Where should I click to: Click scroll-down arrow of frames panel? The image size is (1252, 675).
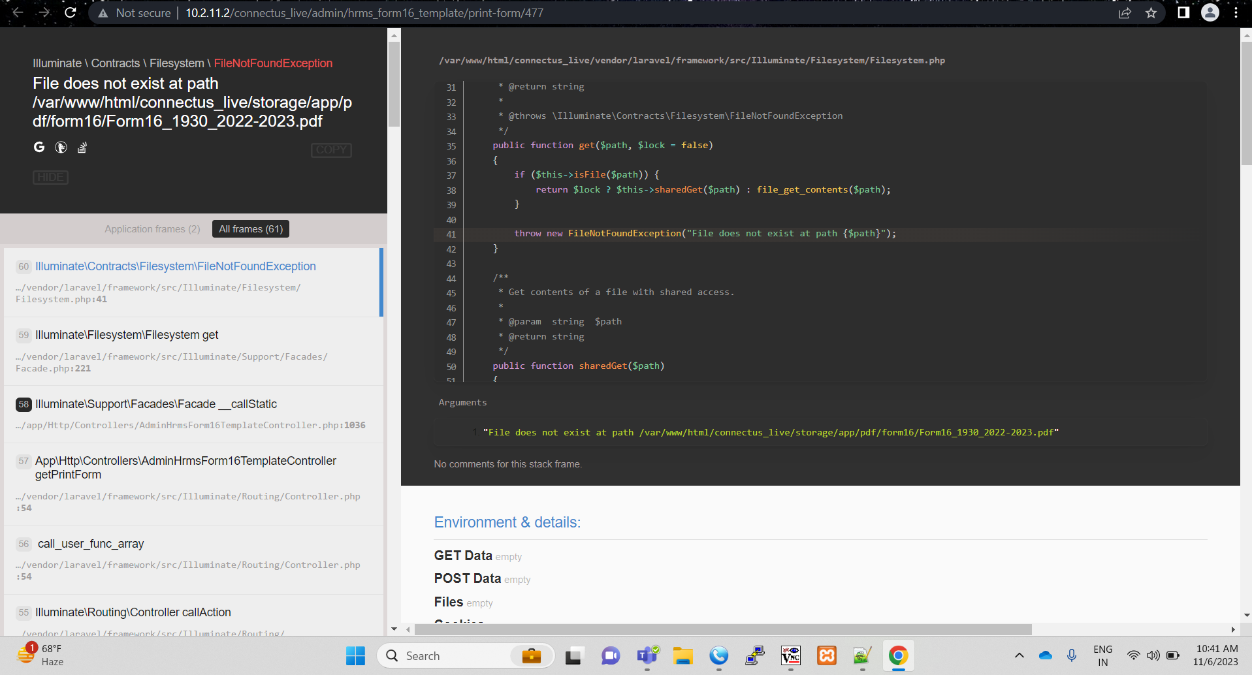pos(394,629)
